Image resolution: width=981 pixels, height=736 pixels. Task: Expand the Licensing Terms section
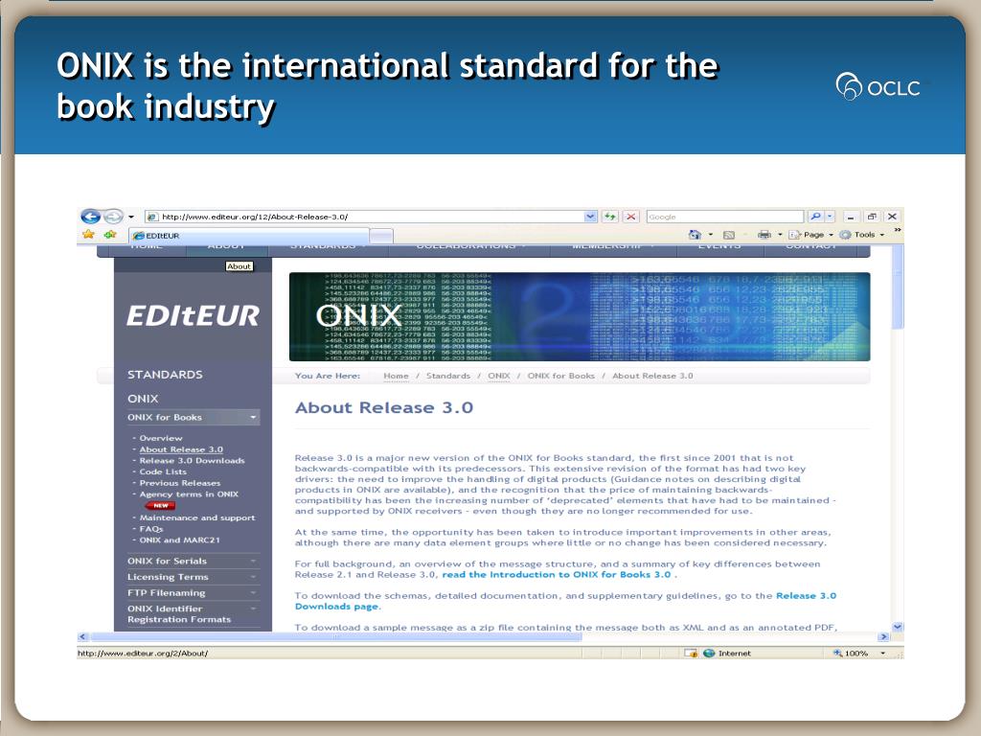(194, 577)
